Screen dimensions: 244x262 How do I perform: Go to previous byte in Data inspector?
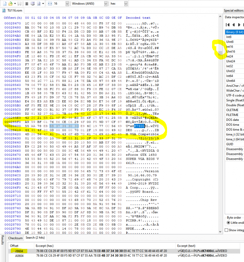[233, 25]
